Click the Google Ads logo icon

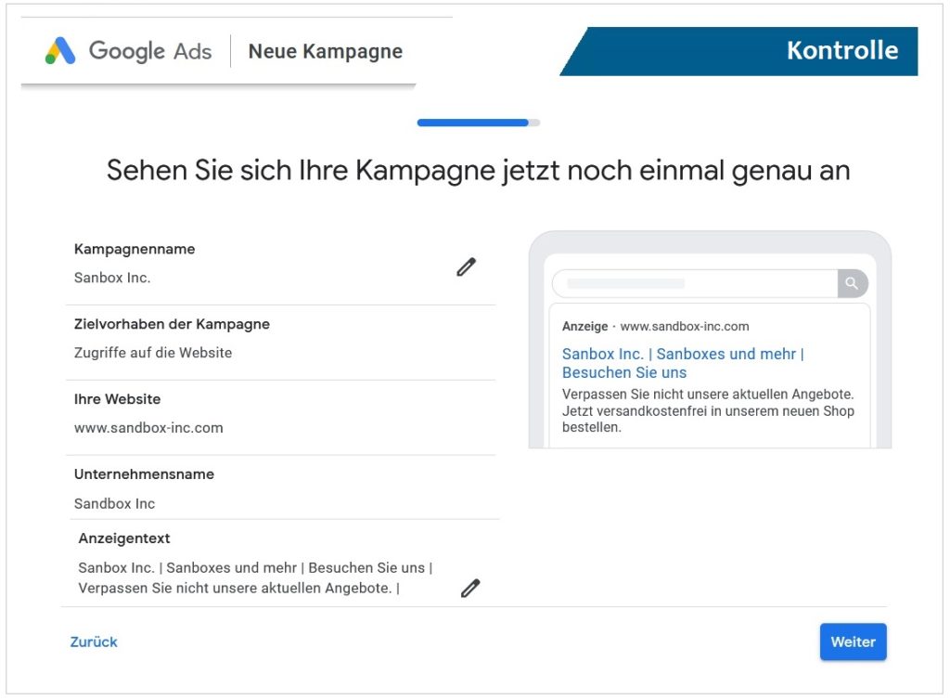60,51
